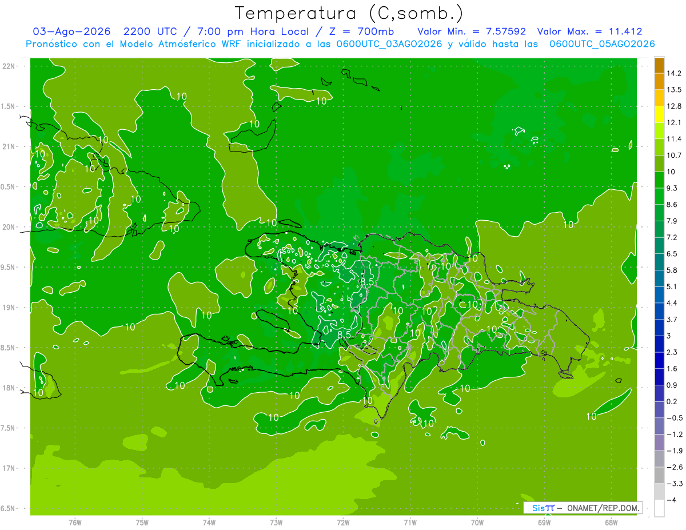The height and width of the screenshot is (530, 686).
Task: Click the blue swatch between 4.4 and 3.7
Action: point(659,312)
